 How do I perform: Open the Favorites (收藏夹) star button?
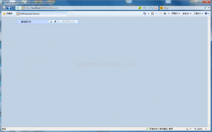coord(8,14)
